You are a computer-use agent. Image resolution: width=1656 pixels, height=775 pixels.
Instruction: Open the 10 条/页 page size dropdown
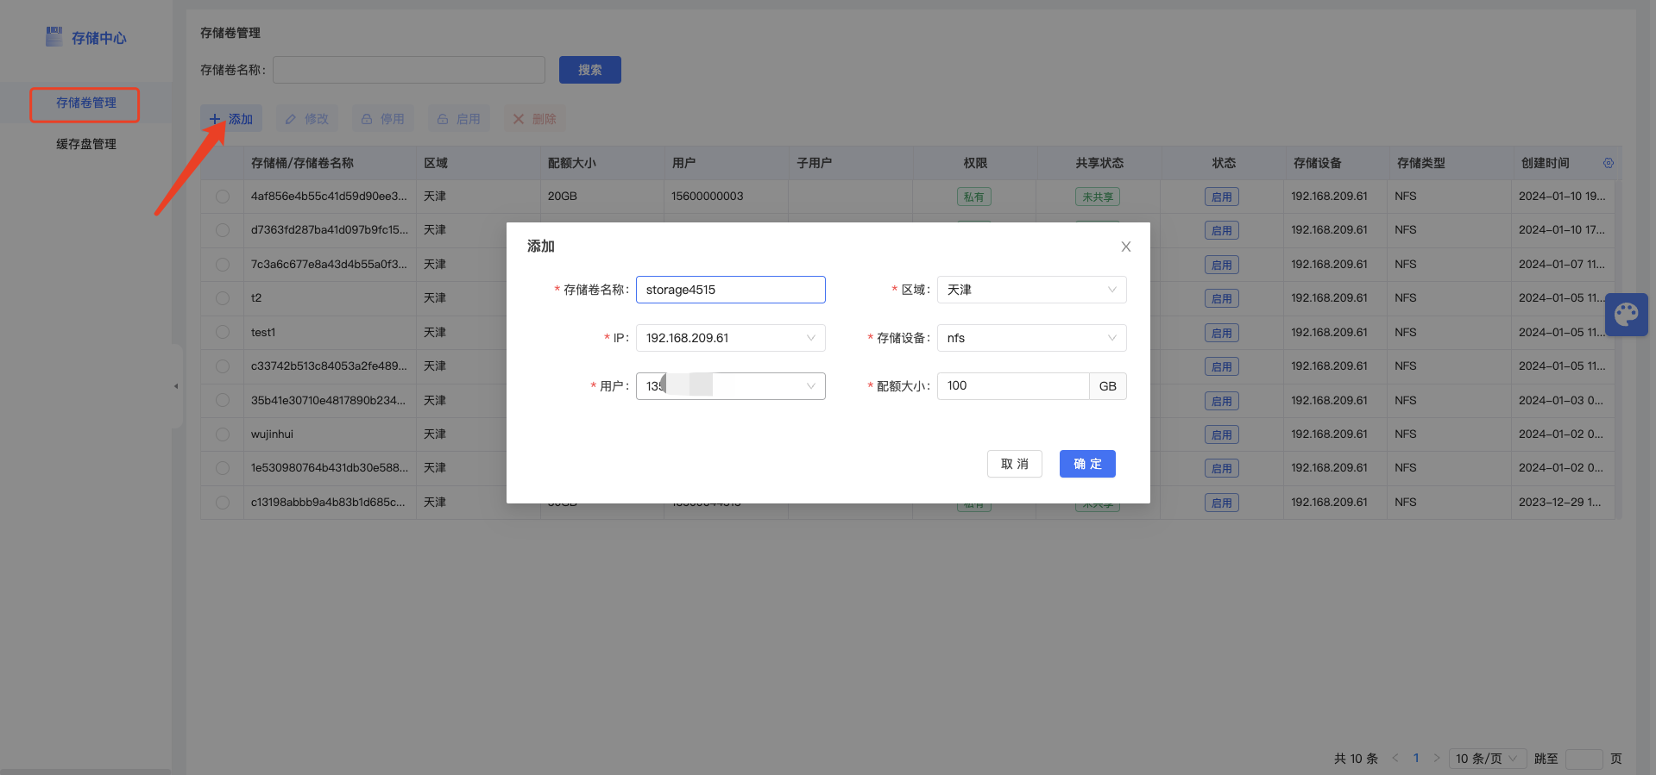tap(1488, 759)
